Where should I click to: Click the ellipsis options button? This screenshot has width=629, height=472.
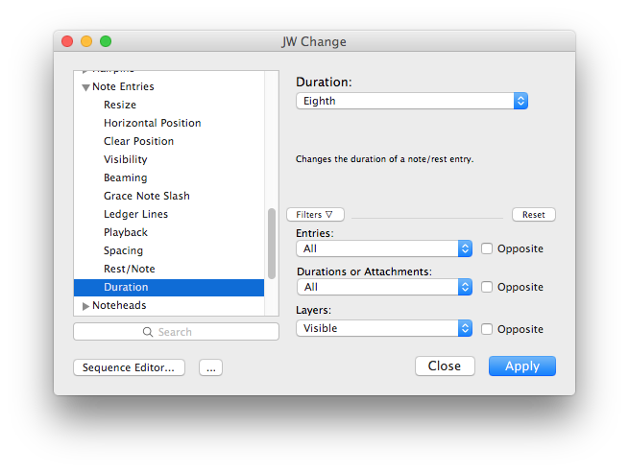[x=210, y=367]
